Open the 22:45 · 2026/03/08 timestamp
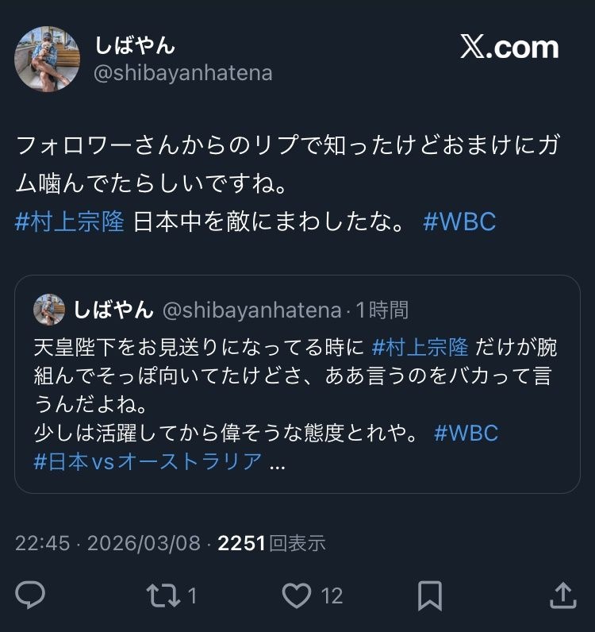The width and height of the screenshot is (595, 632). (108, 543)
